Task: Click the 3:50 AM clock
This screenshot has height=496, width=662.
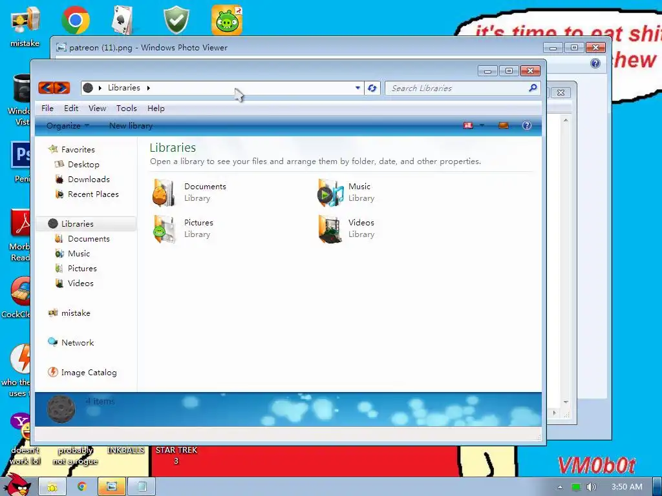Action: point(627,487)
